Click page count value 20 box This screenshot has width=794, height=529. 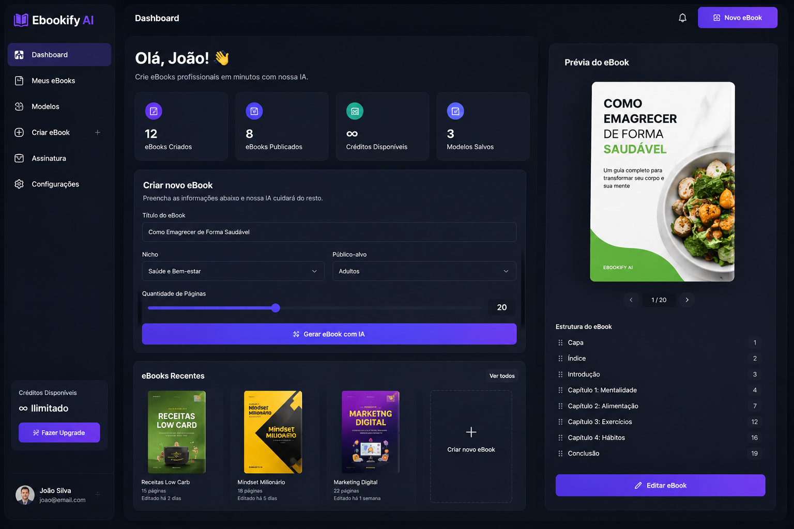501,307
